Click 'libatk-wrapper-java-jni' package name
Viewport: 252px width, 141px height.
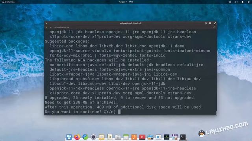(124, 74)
